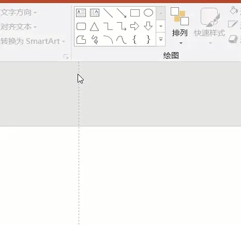Screen dimensions: 241x225
Task: Select the right brace shape
Action: 148,40
